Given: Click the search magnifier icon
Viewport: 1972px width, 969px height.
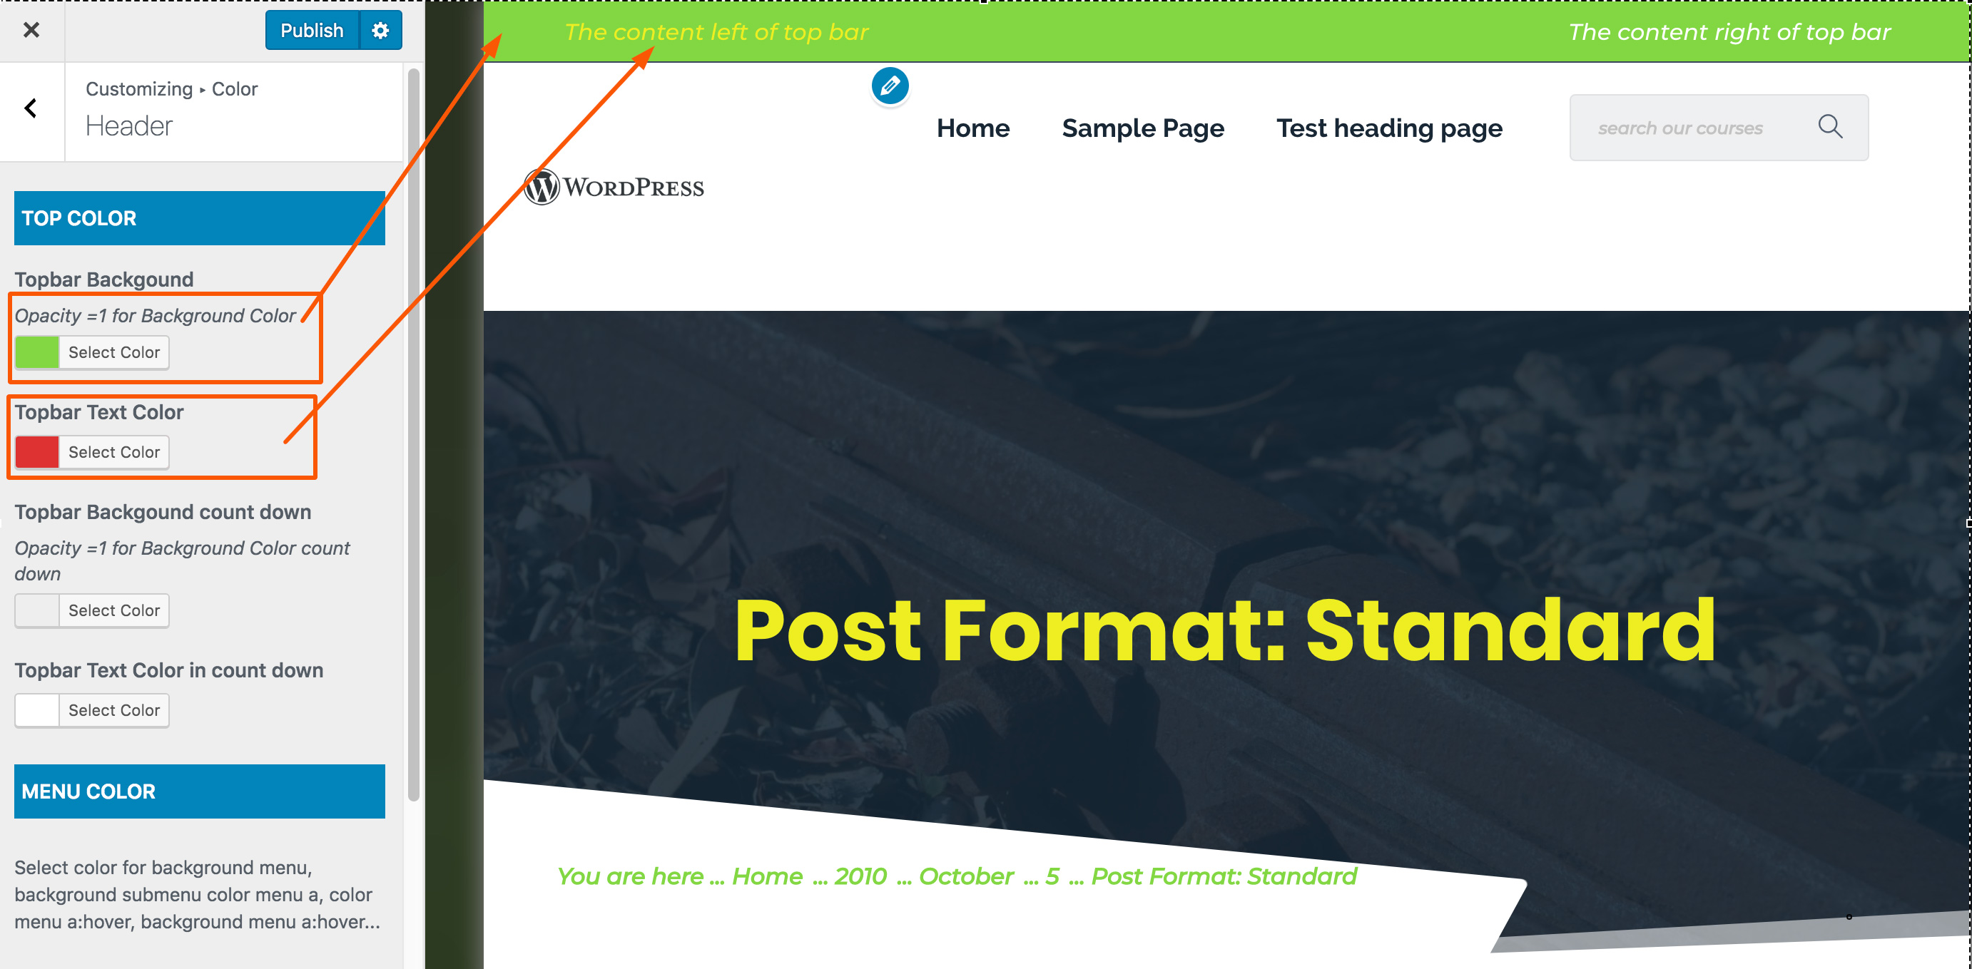Looking at the screenshot, I should (1829, 126).
